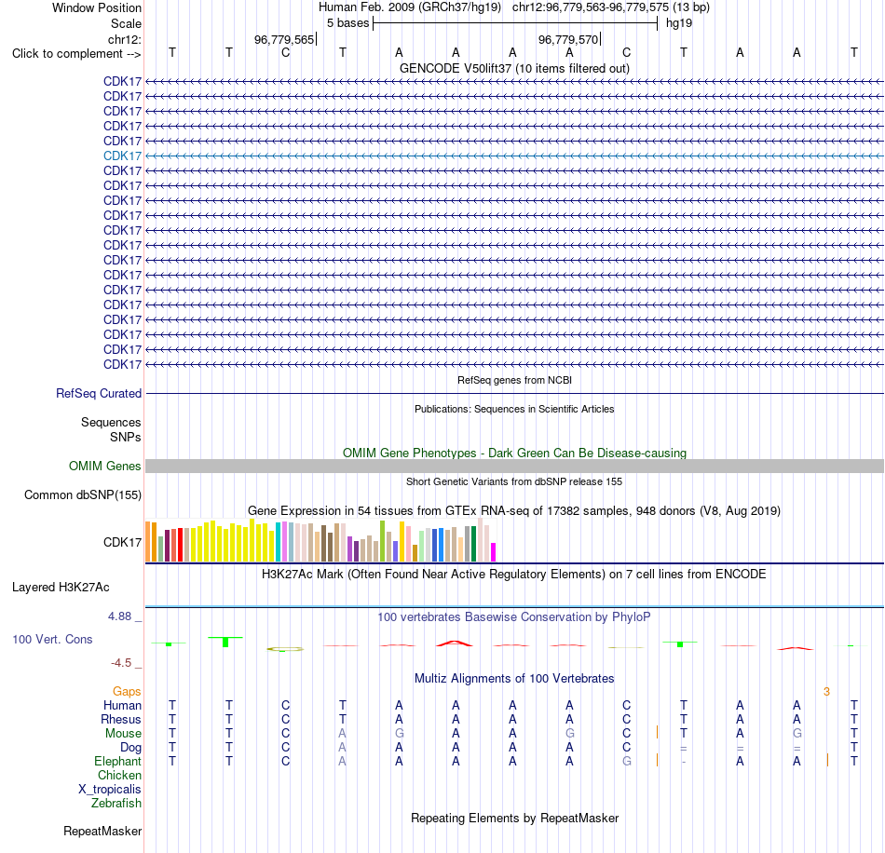The image size is (885, 853).
Task: Click the RefSeq Curated horizontal gene line
Action: pos(515,393)
